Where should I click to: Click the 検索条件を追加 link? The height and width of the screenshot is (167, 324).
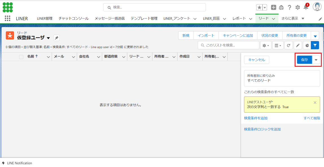tap(256, 118)
